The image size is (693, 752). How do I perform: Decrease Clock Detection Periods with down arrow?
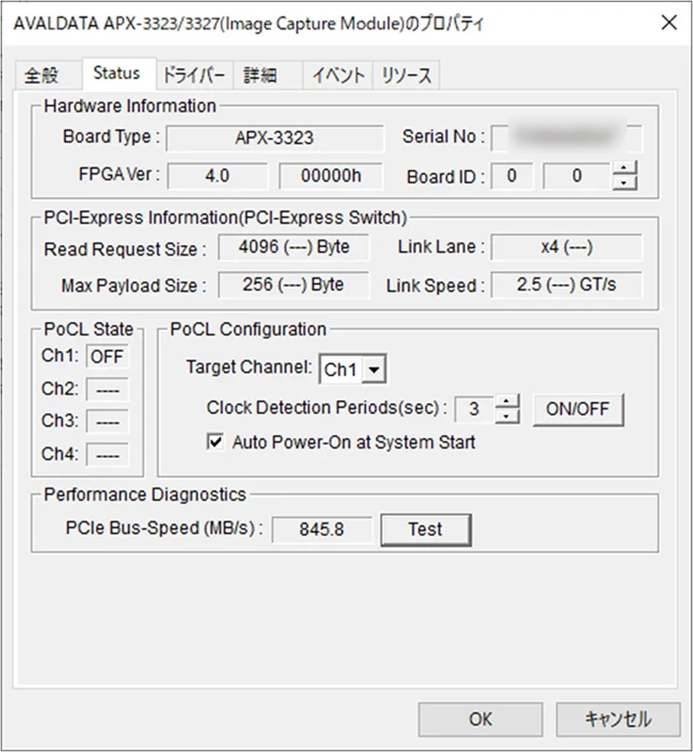tap(507, 416)
